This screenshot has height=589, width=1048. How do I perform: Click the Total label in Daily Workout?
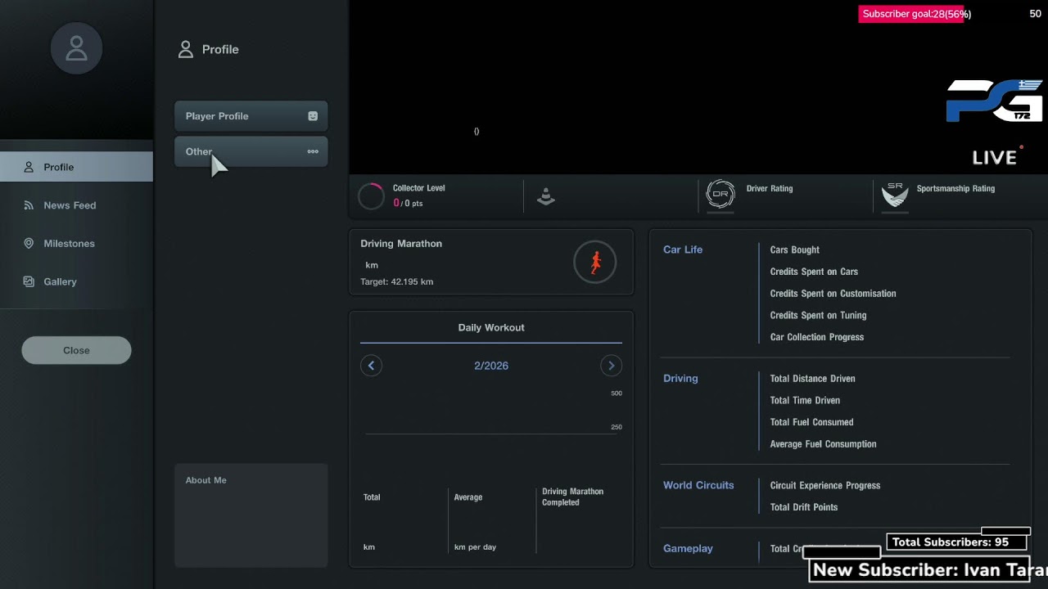pyautogui.click(x=372, y=497)
